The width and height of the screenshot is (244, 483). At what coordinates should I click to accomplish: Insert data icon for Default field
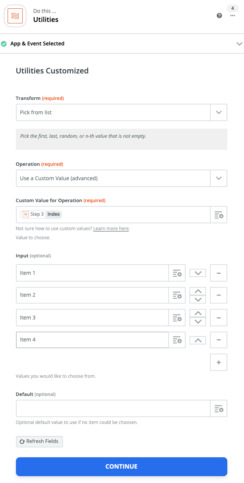219,408
